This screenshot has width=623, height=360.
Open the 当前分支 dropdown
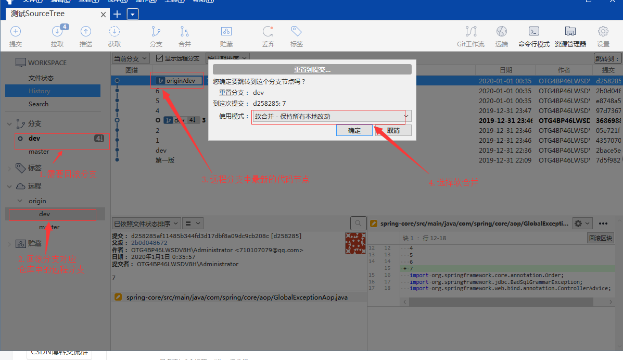pyautogui.click(x=130, y=58)
